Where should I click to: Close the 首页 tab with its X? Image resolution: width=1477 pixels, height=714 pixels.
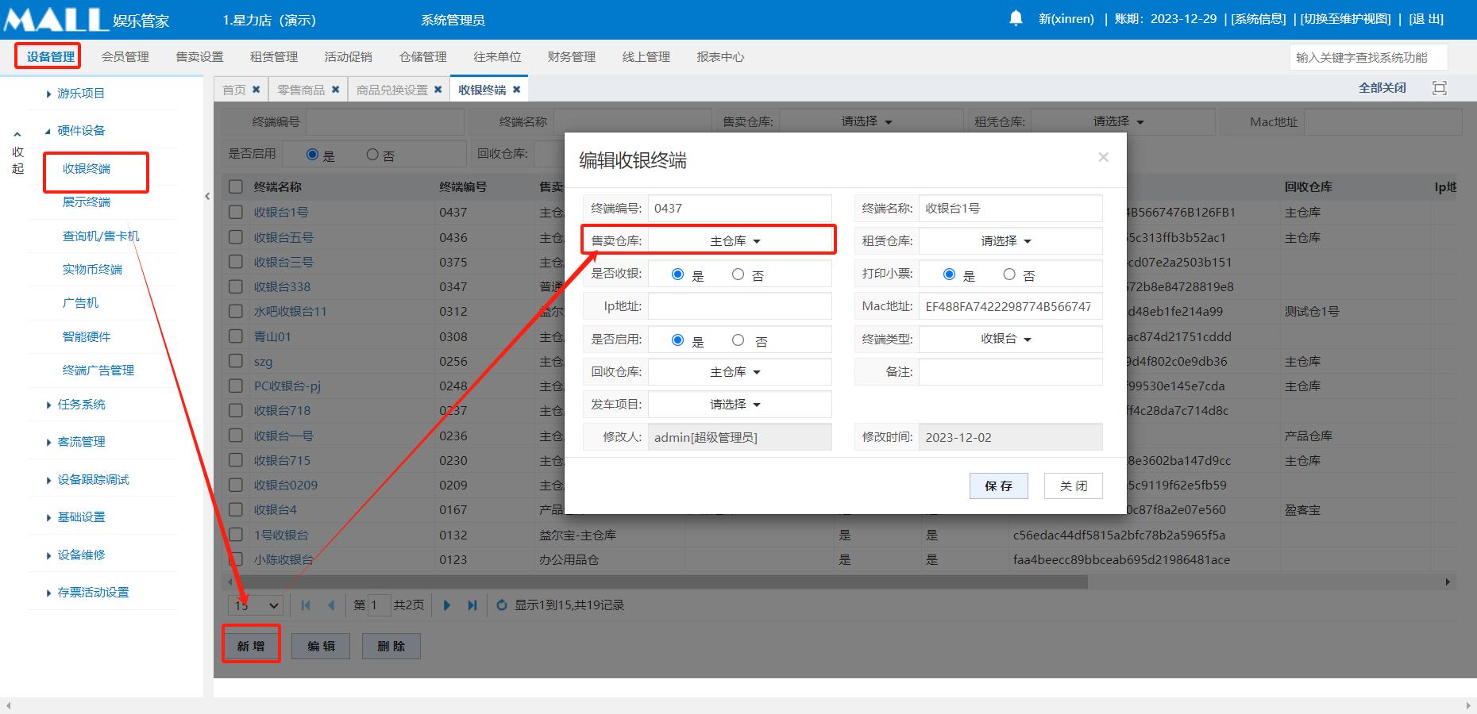click(256, 90)
